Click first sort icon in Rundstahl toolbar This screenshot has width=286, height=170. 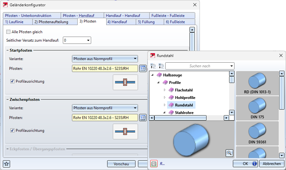[x=153, y=66]
